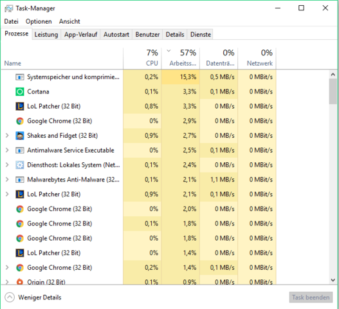Select 'Systemspeicher und komprimie...' name text
Viewport: 339px width, 309px height.
(x=73, y=77)
